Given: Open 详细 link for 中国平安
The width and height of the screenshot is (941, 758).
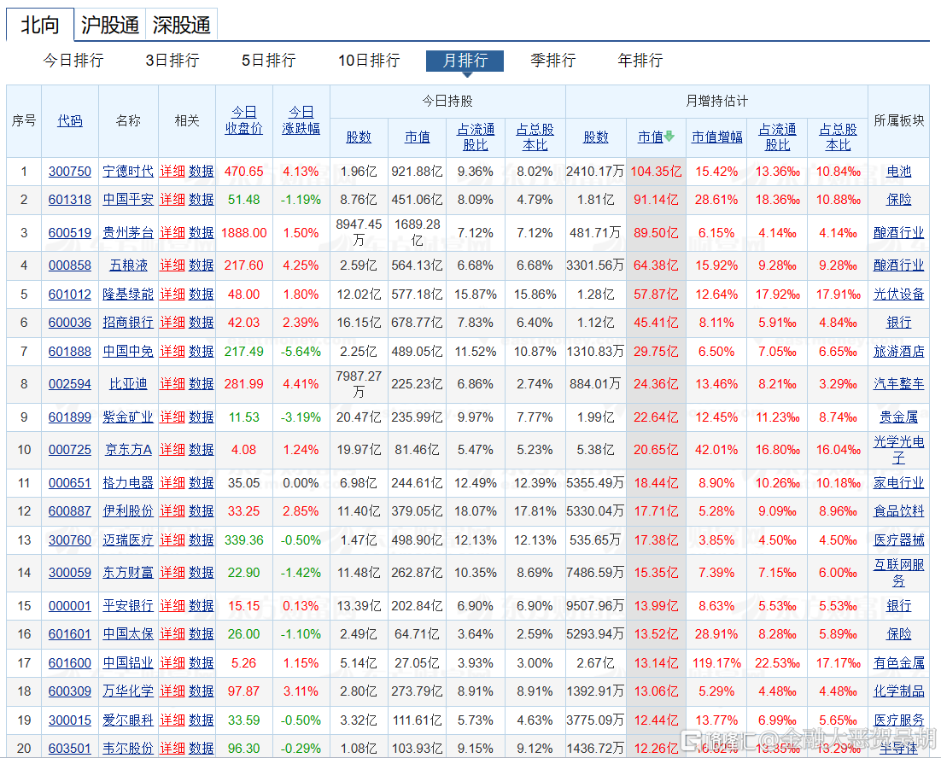Looking at the screenshot, I should click(x=172, y=200).
